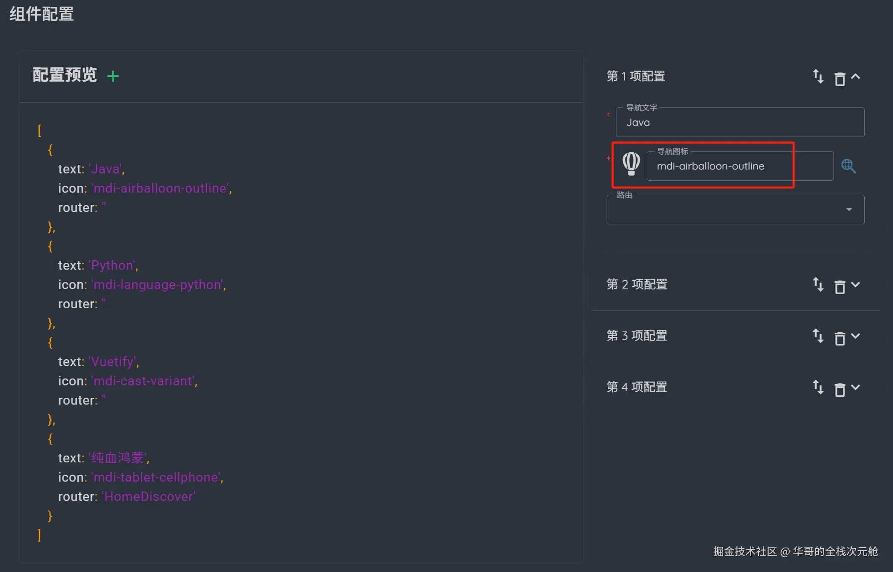This screenshot has height=572, width=893.
Task: Click the 导航图标 field with mdi-airballoon-outline
Action: pos(740,166)
